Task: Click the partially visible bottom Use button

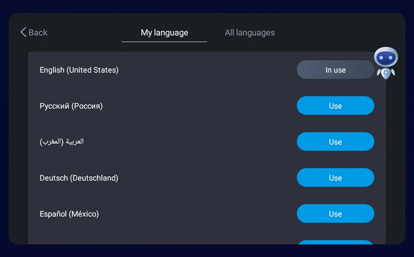Action: tap(335, 242)
